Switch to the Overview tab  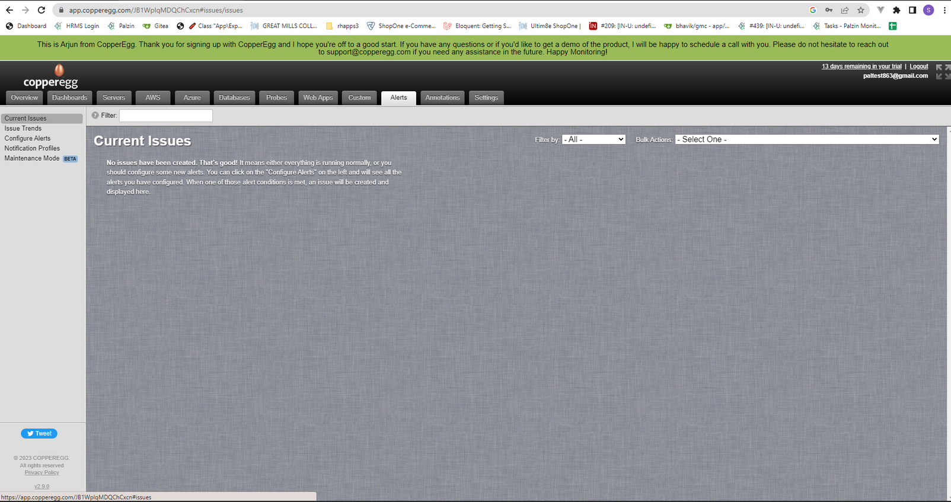coord(24,98)
